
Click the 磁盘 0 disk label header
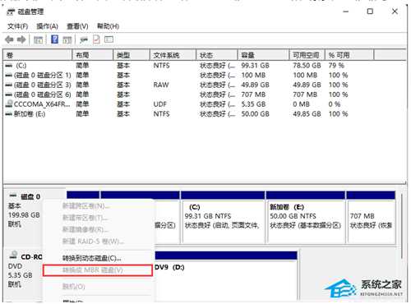(30, 196)
